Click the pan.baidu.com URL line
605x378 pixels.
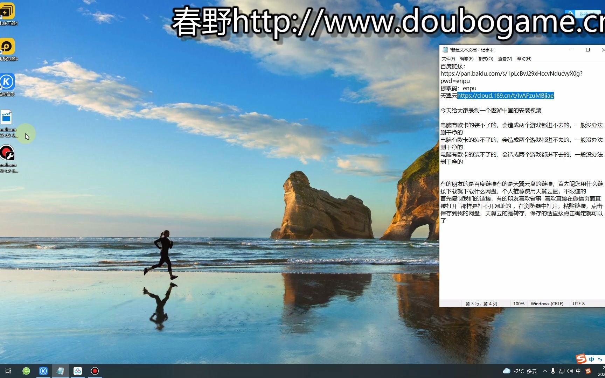512,73
